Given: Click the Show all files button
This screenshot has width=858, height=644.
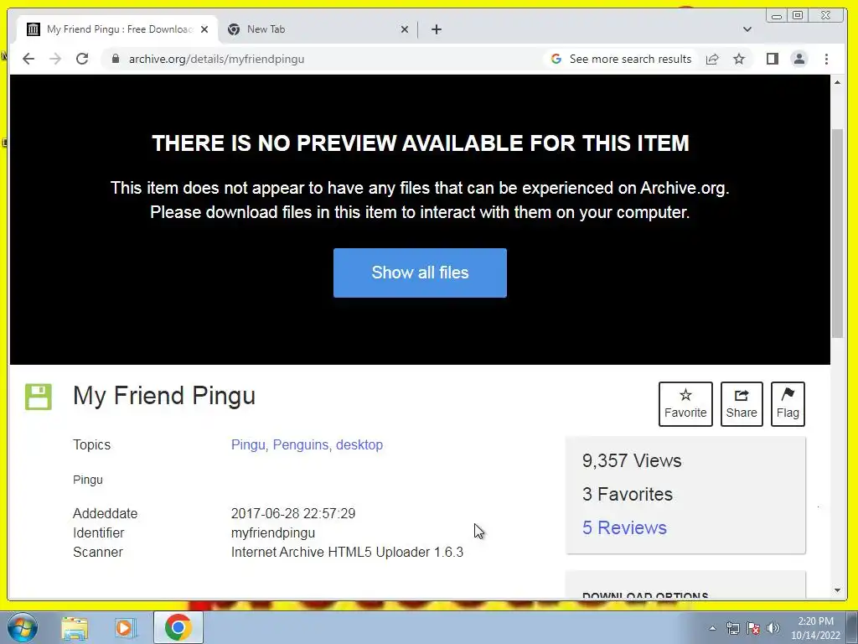Looking at the screenshot, I should 420,273.
